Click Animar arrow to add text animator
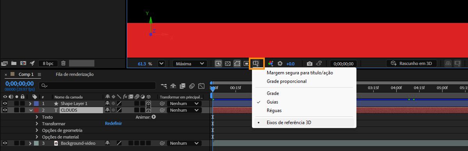468x151 pixels. [154, 117]
